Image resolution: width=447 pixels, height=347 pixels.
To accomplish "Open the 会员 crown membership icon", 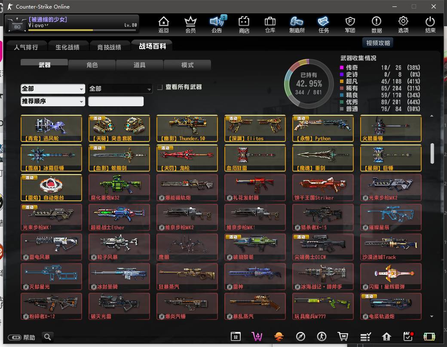I will [x=190, y=25].
